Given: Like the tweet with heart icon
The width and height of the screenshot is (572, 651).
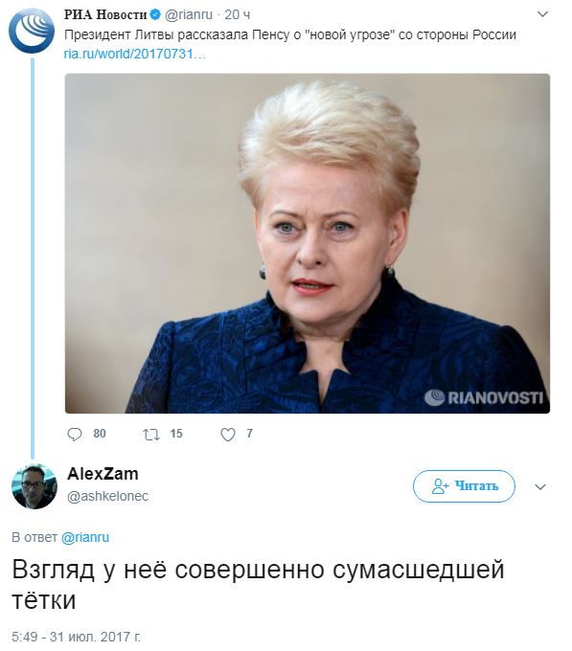Looking at the screenshot, I should click(228, 435).
